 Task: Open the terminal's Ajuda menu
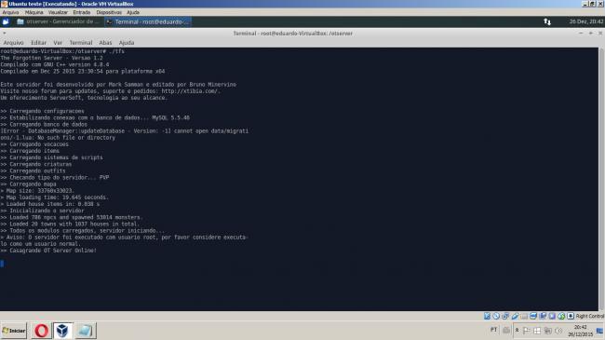127,43
